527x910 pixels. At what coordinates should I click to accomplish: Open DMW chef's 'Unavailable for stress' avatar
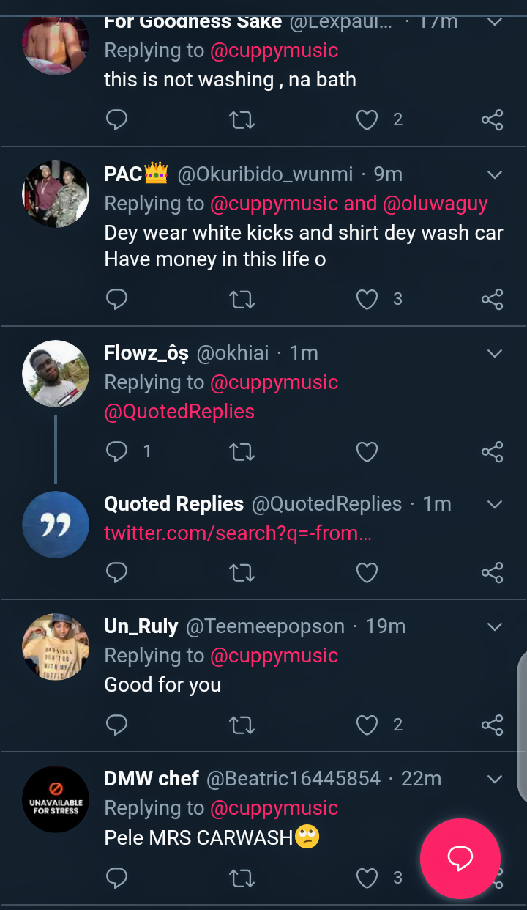[x=56, y=799]
